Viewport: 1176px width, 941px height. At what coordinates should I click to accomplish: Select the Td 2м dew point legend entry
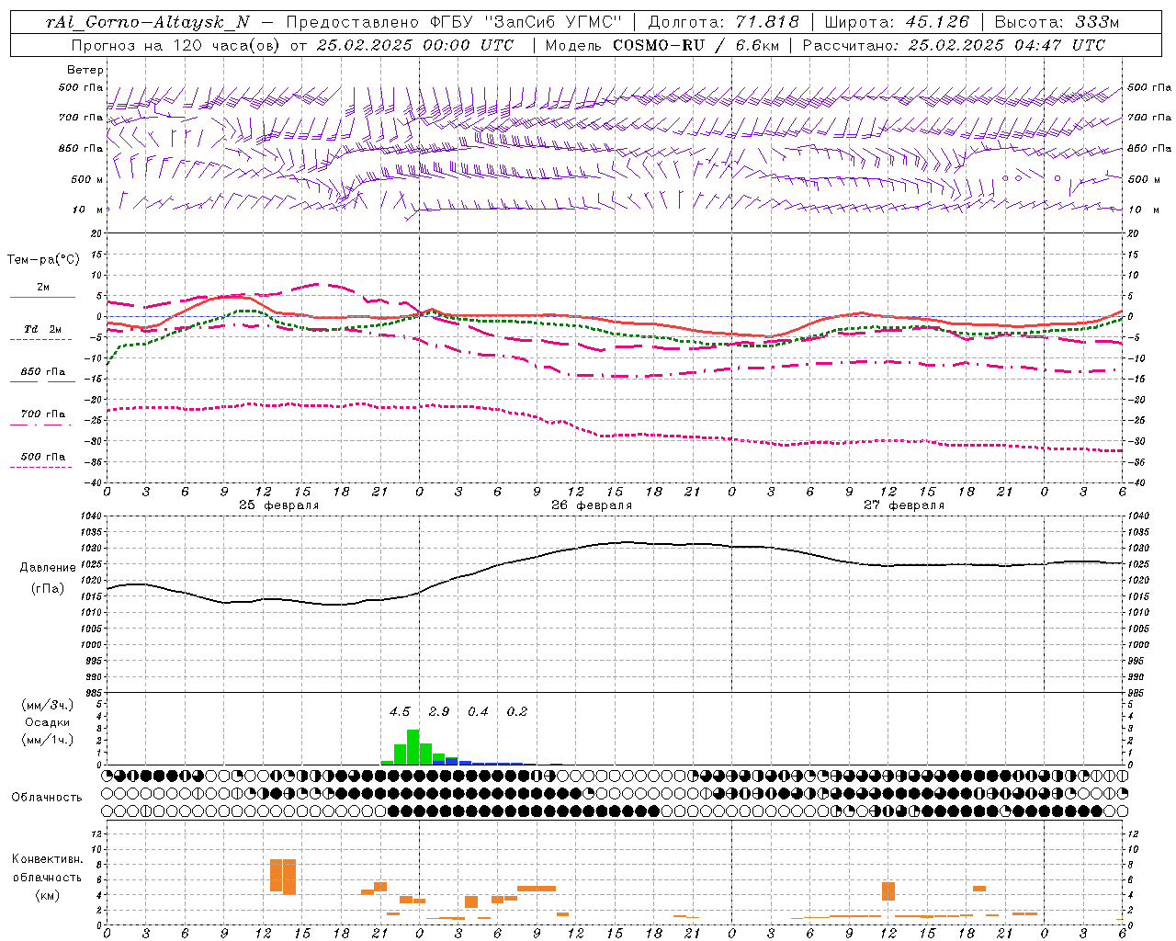43,329
